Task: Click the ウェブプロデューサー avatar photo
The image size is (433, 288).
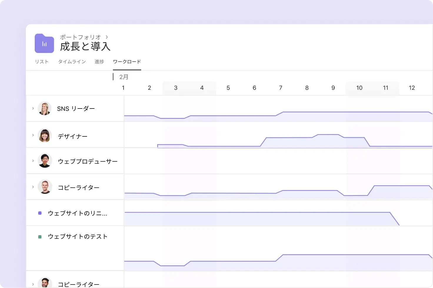Action: click(45, 160)
